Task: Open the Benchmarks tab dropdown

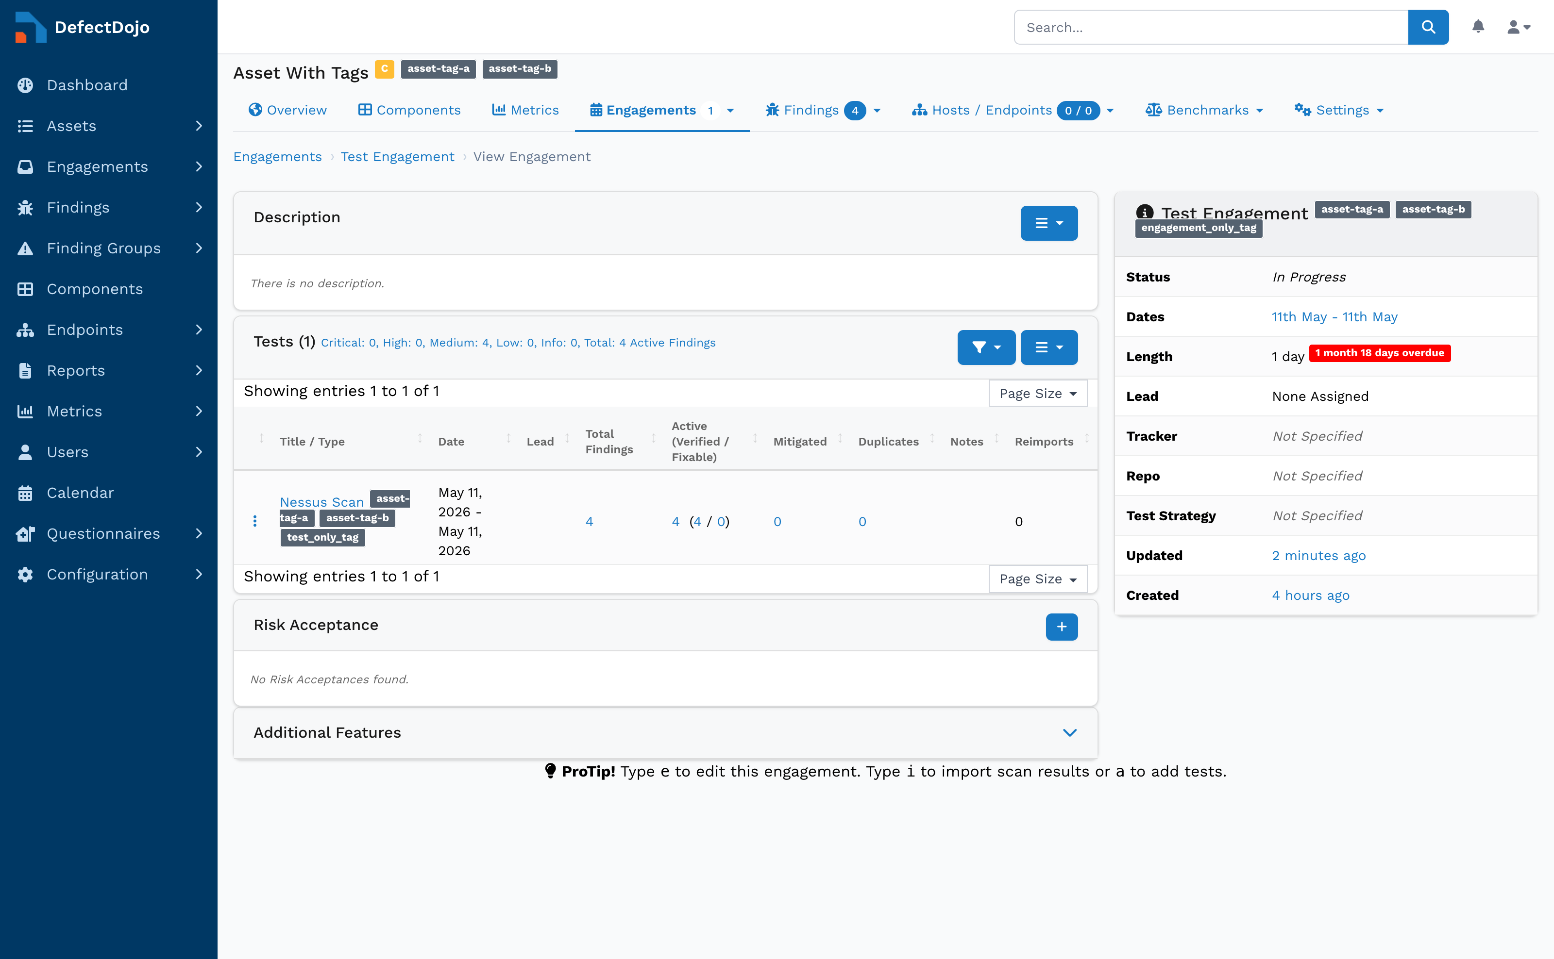Action: [1204, 110]
